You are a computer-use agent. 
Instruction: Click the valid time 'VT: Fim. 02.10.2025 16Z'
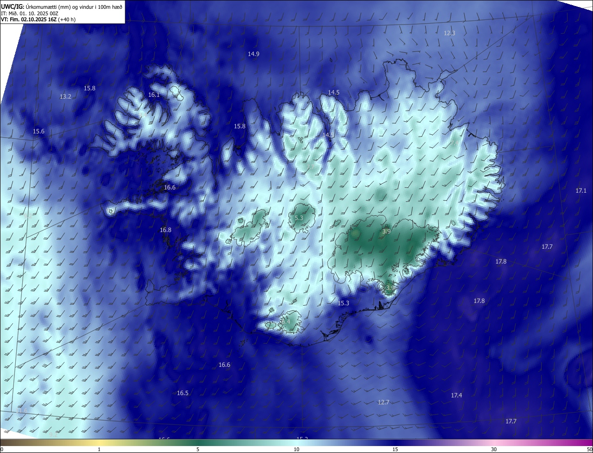pyautogui.click(x=29, y=20)
